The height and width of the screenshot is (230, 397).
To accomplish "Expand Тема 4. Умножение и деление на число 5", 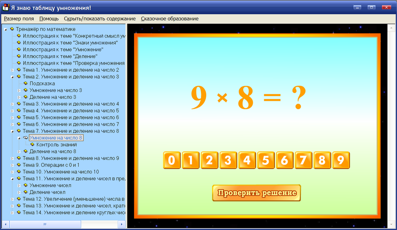I will click(12, 111).
